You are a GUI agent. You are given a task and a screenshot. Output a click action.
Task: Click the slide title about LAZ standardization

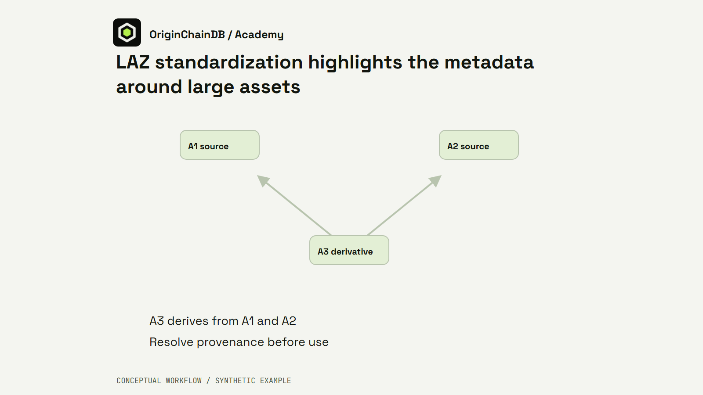pyautogui.click(x=325, y=74)
